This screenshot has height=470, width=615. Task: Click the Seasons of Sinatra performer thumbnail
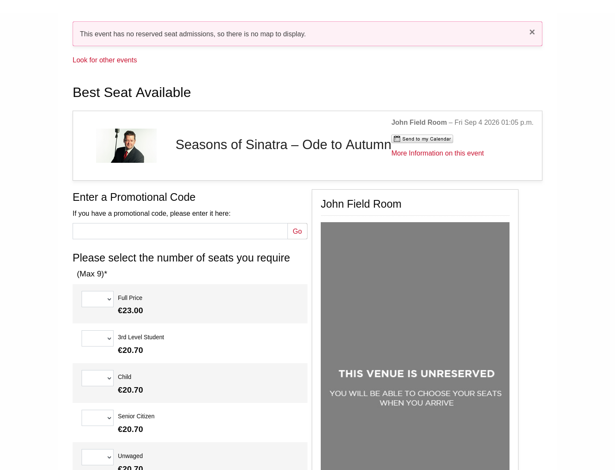[x=126, y=146]
